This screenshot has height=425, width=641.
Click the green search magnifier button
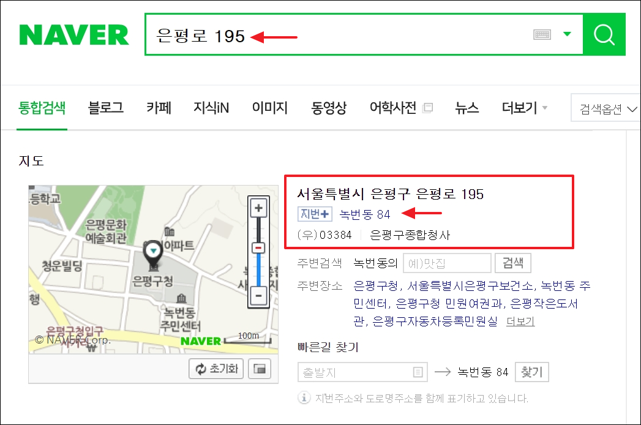tap(604, 34)
